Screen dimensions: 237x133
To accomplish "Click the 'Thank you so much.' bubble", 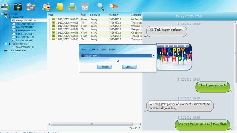I will click(x=213, y=87).
